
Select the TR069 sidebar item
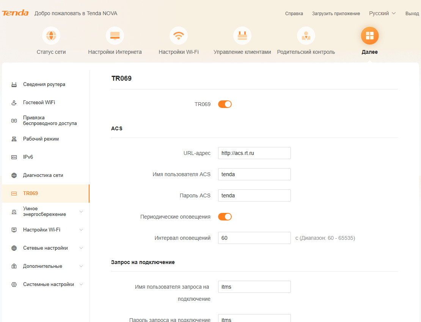pyautogui.click(x=46, y=194)
